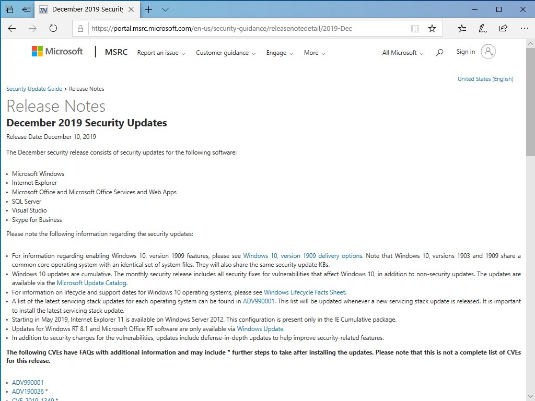Open a new tab with plus icon
This screenshot has width=535, height=401.
[149, 9]
